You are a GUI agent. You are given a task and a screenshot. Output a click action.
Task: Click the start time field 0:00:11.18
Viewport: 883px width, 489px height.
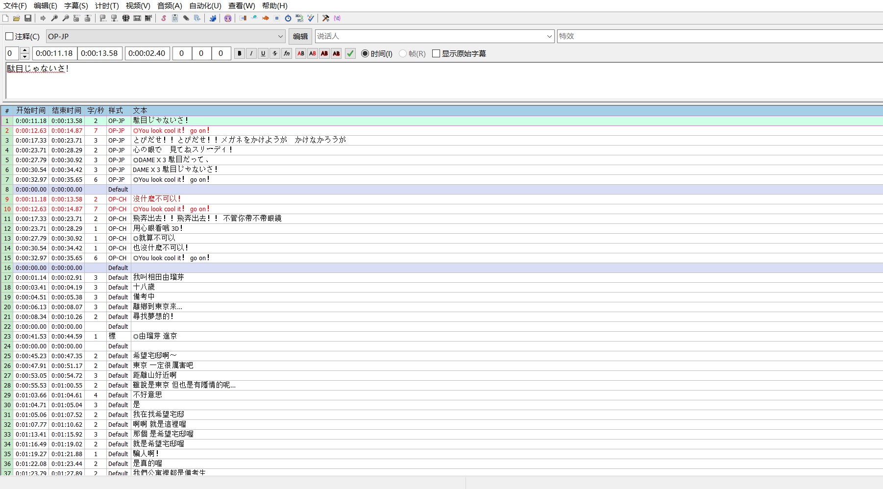pos(54,53)
